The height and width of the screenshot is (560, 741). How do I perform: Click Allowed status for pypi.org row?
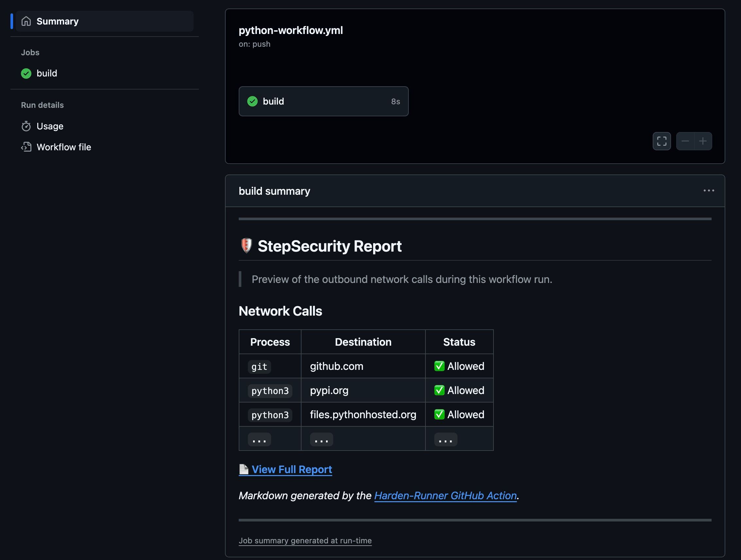pyautogui.click(x=459, y=390)
